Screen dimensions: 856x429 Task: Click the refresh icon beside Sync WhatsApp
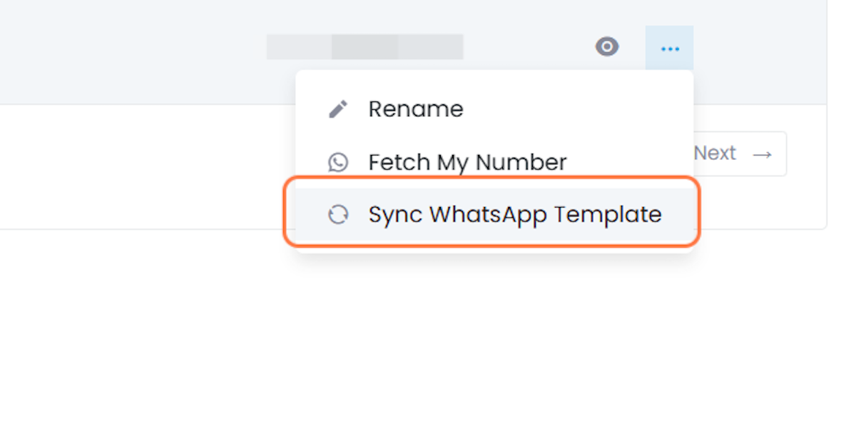point(337,214)
